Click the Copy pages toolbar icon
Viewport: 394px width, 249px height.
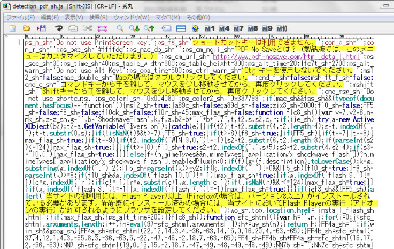pyautogui.click(x=73, y=28)
